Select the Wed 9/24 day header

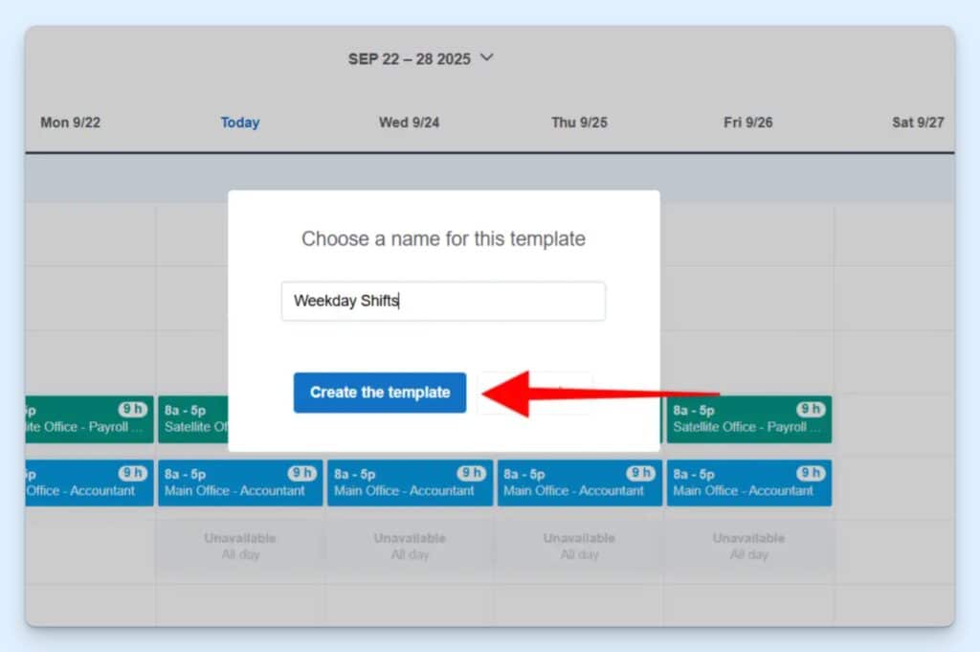(409, 123)
